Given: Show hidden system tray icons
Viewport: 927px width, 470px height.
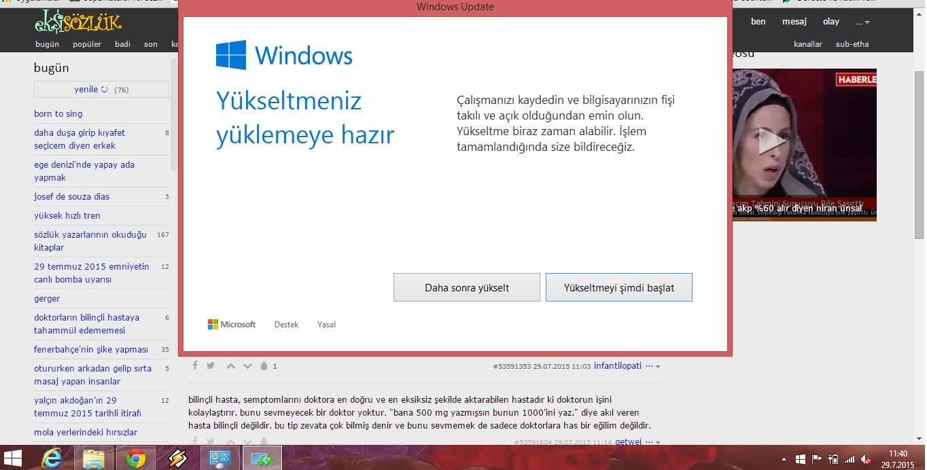Looking at the screenshot, I should point(785,459).
